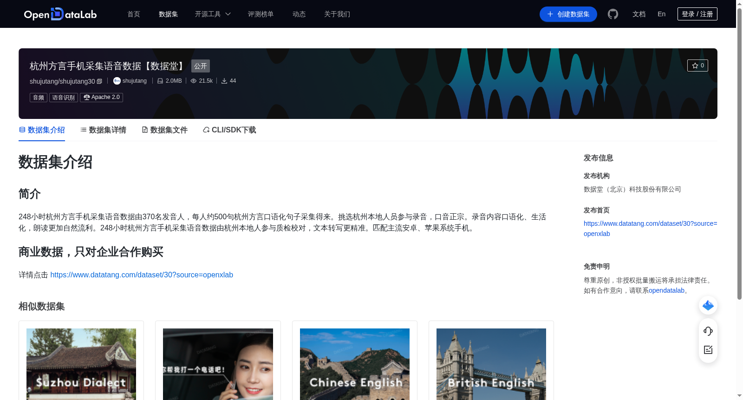Switch to 数据集详情 tab

pyautogui.click(x=103, y=130)
